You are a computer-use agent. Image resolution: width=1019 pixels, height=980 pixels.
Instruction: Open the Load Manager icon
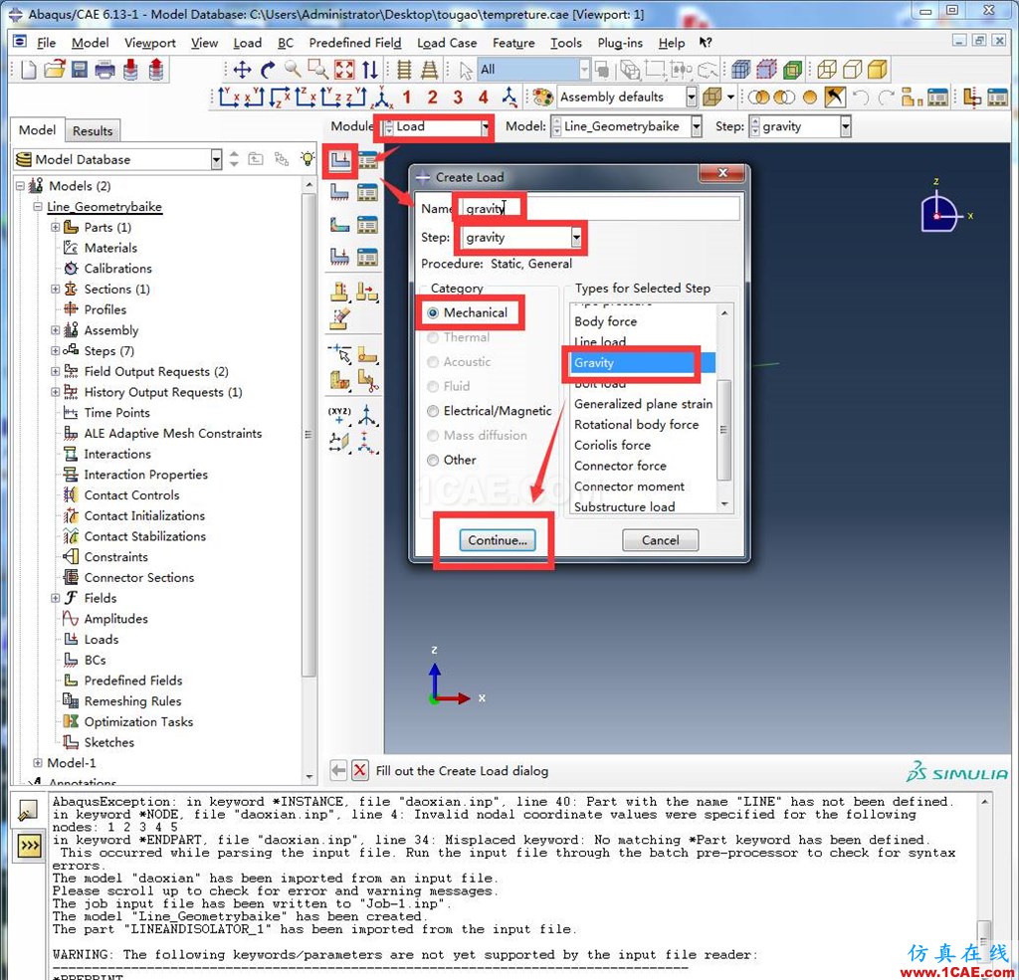[x=368, y=160]
